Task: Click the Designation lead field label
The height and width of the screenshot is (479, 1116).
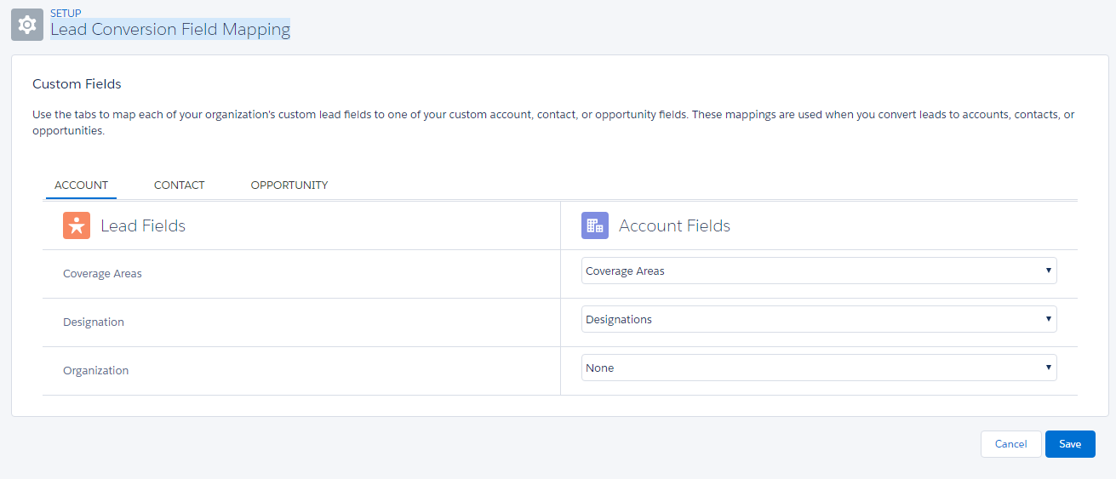Action: pos(94,322)
